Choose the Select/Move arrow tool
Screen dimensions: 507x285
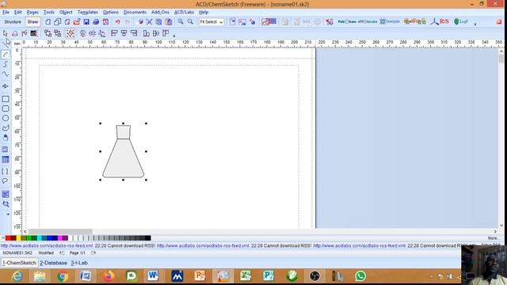click(x=6, y=33)
